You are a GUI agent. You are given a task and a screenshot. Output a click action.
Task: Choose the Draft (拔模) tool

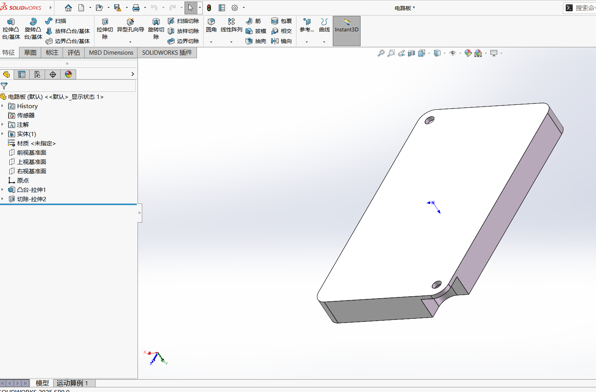(x=256, y=31)
